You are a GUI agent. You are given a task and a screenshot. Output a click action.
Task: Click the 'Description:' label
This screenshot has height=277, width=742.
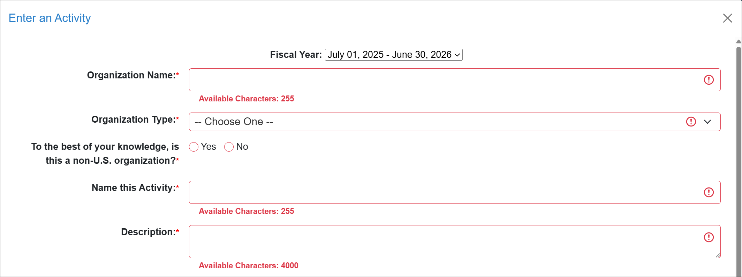point(148,232)
